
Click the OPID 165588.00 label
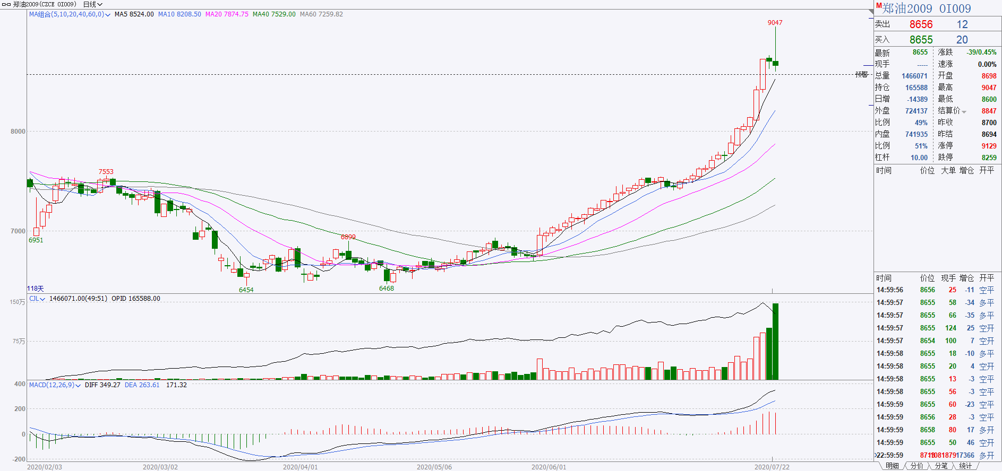135,299
